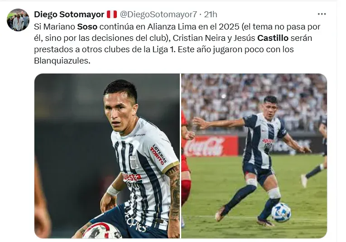This screenshot has width=346, height=242.
Task: Click the bold word Castillo in the tweet
Action: tap(273, 38)
